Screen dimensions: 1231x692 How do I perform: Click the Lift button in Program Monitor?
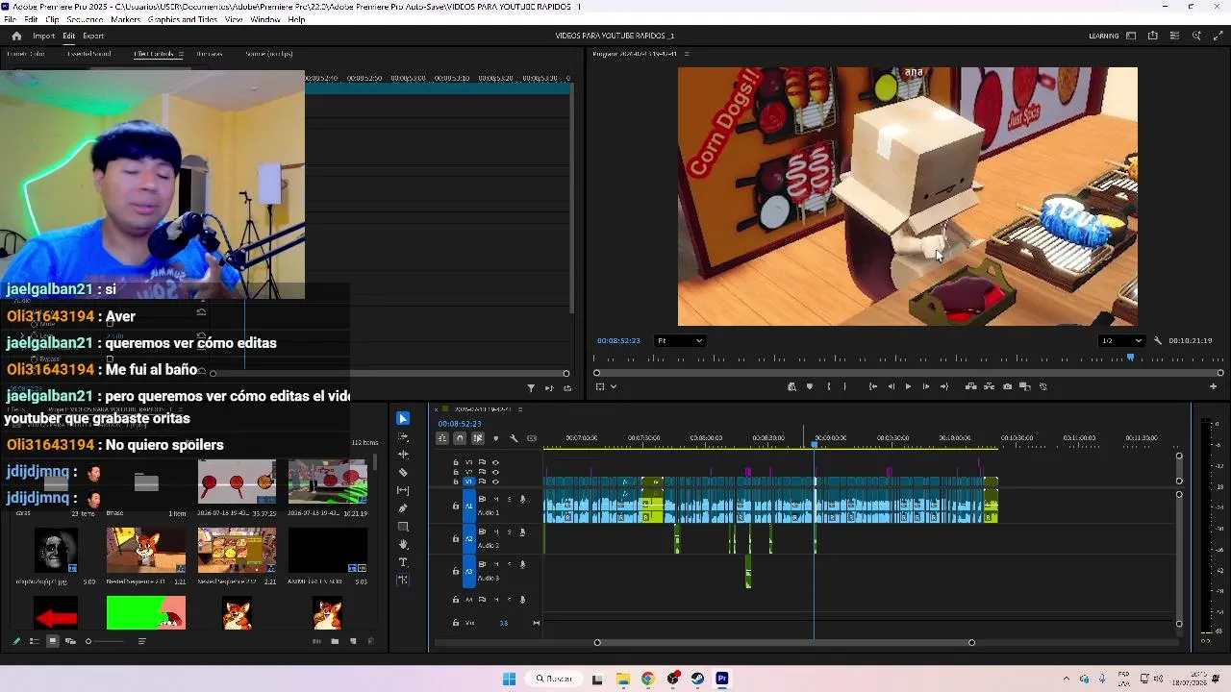pos(971,386)
